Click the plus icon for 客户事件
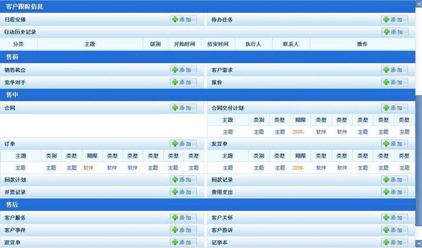Screen dimensions: 422x248 pos(175,230)
